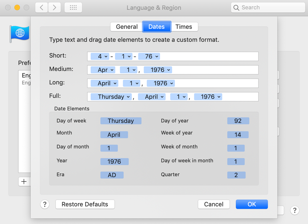Confirm with the OK button
The width and height of the screenshot is (308, 224).
(x=252, y=204)
